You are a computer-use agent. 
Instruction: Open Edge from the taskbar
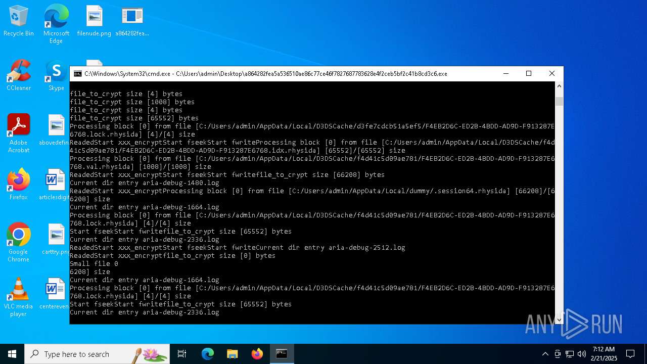pyautogui.click(x=208, y=354)
